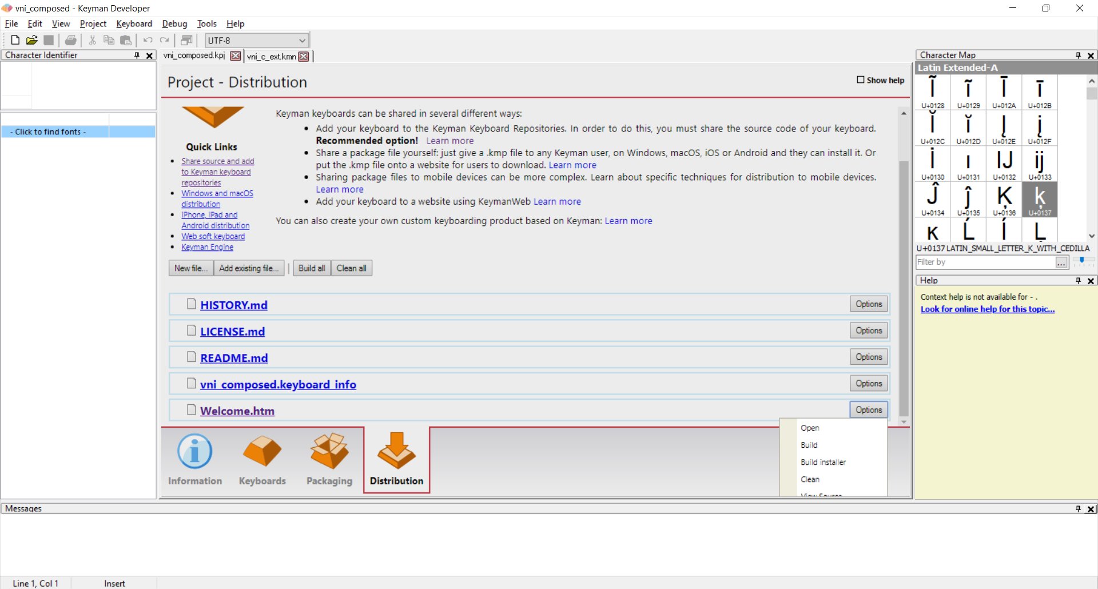The width and height of the screenshot is (1098, 589).
Task: Open the Project menu
Action: coord(93,23)
